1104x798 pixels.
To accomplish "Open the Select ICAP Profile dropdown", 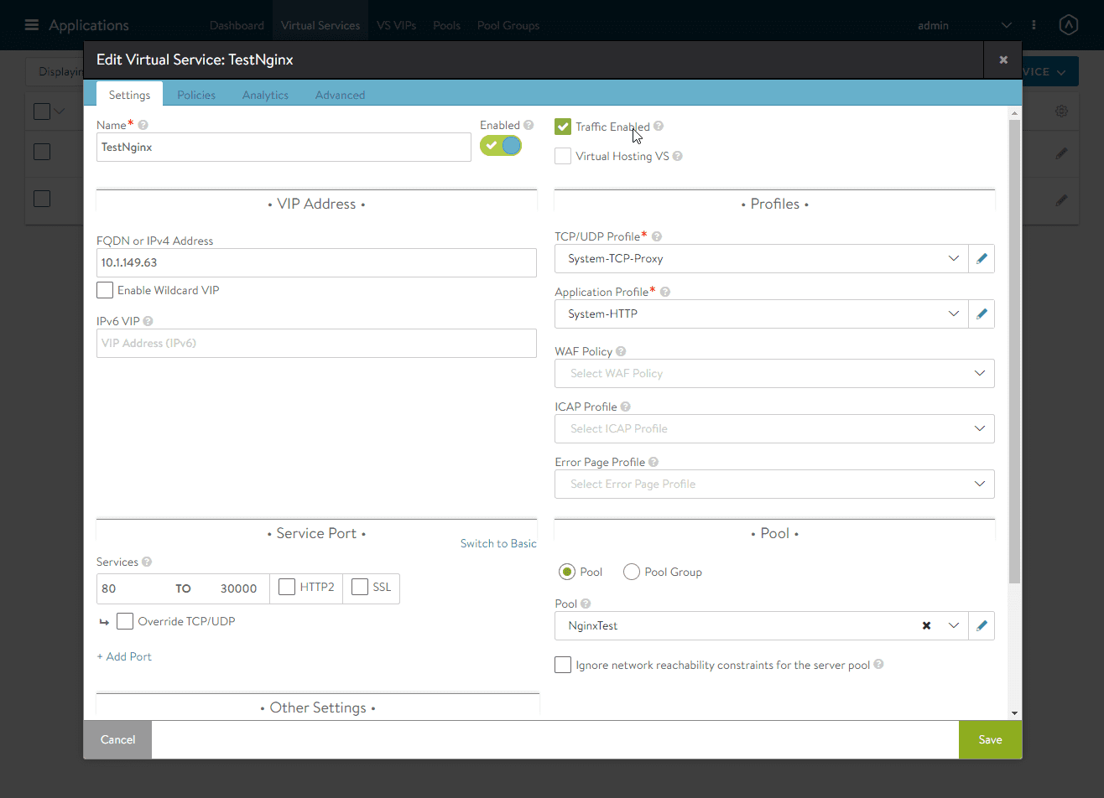I will coord(774,428).
